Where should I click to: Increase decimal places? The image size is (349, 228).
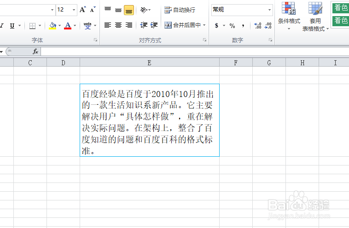pos(258,26)
